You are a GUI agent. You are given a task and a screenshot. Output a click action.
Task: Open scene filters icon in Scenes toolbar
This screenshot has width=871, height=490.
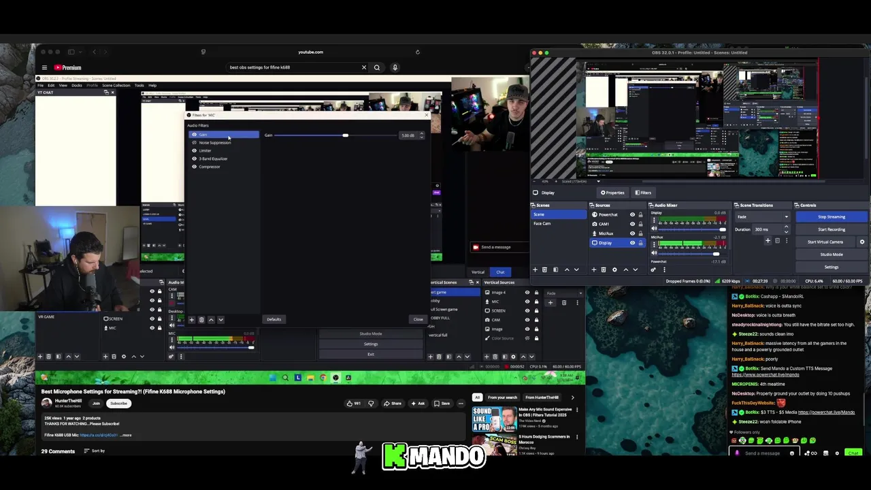tap(555, 269)
